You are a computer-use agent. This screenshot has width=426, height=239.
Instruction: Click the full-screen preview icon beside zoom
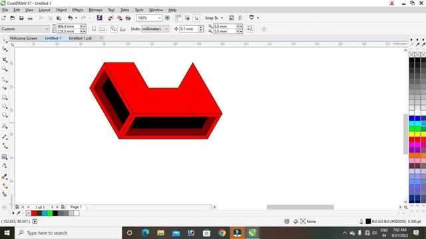click(x=167, y=18)
